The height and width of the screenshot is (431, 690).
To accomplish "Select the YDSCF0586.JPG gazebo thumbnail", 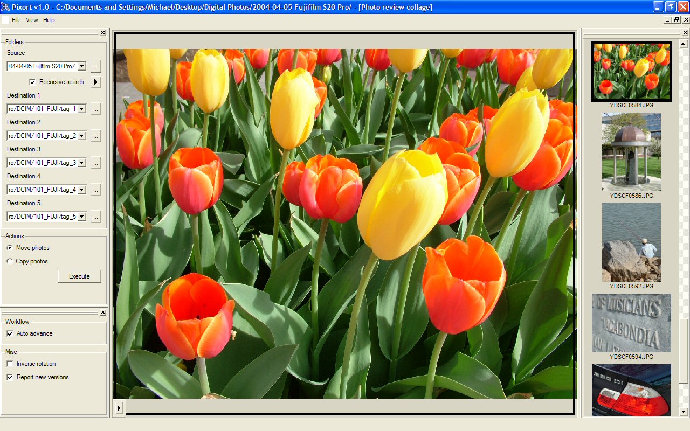I will point(631,152).
